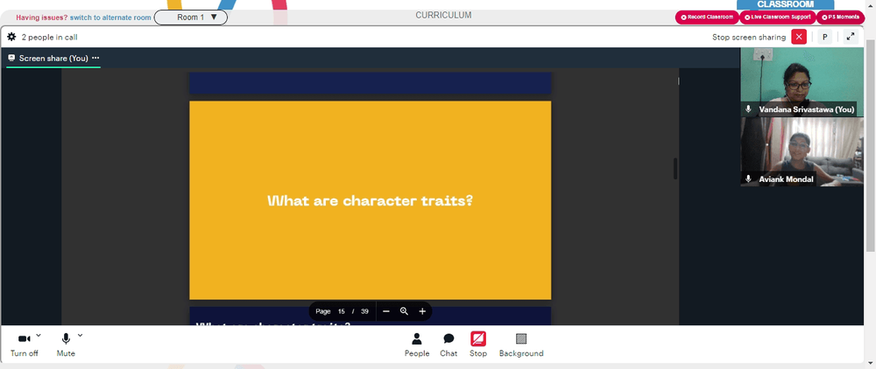Expand the microphone options chevron
The height and width of the screenshot is (369, 876).
pos(80,336)
